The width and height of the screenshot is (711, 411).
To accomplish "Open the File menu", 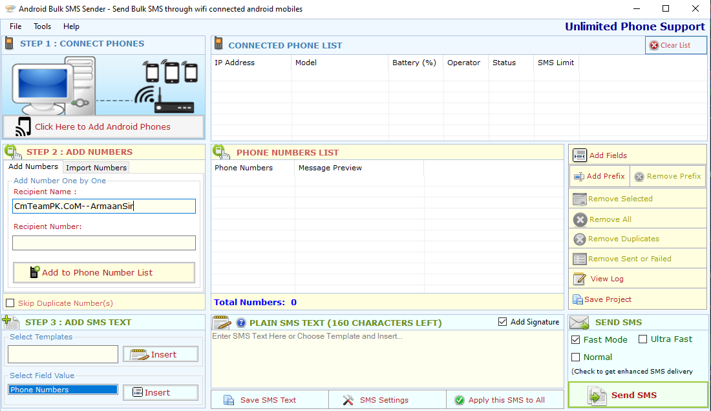I will 16,26.
